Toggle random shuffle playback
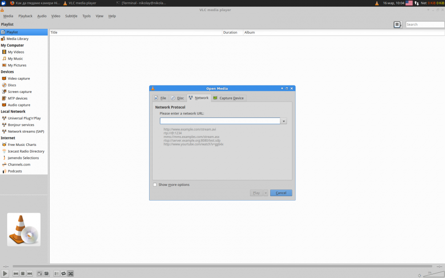 click(x=70, y=274)
